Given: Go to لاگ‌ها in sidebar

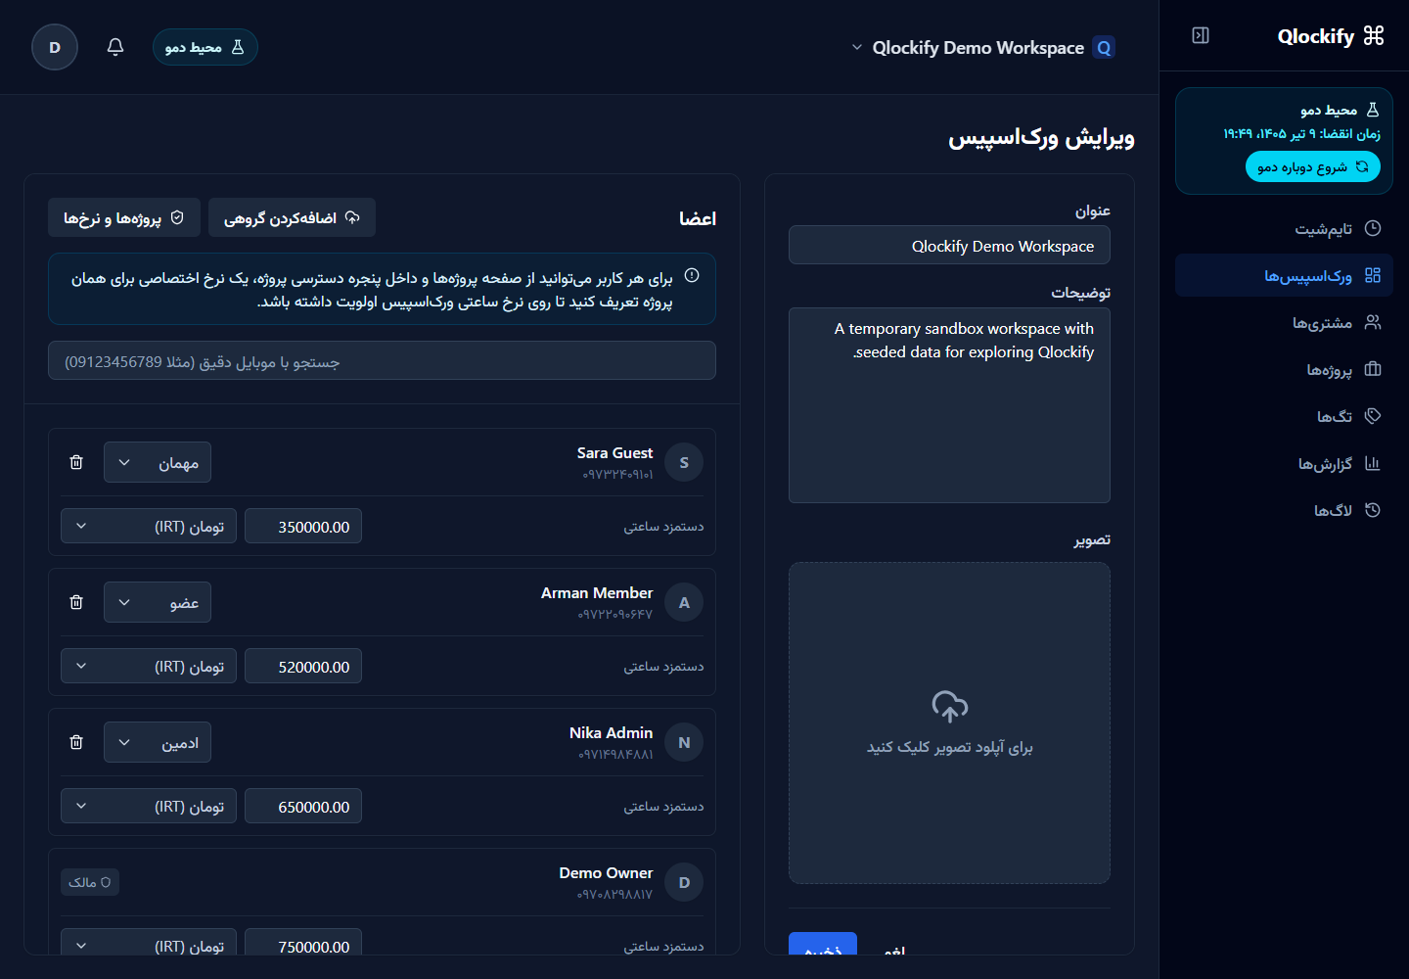Looking at the screenshot, I should click(x=1284, y=510).
